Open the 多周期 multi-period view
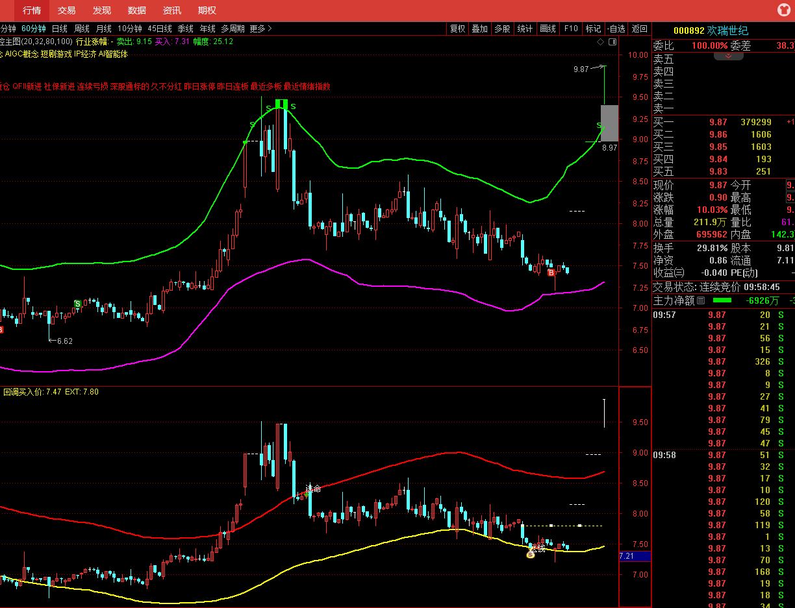The height and width of the screenshot is (608, 795). pos(233,29)
